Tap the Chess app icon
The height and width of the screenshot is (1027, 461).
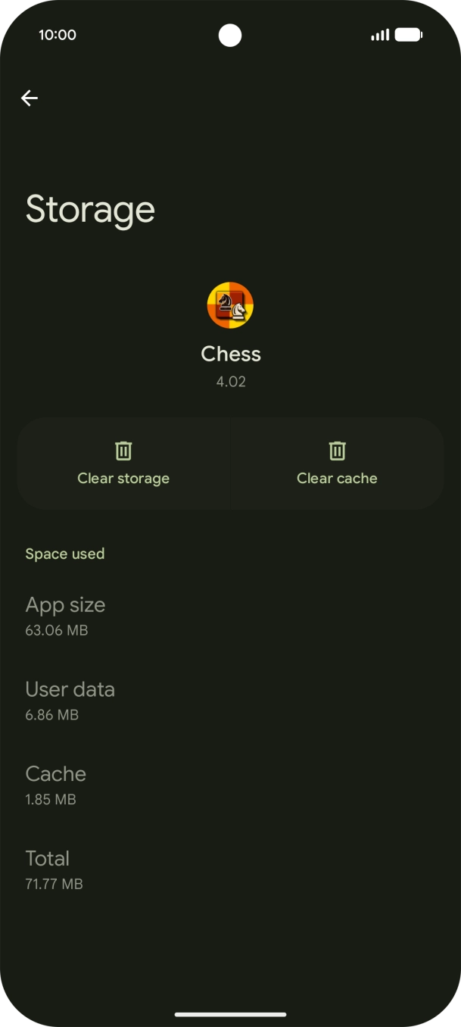click(x=230, y=306)
